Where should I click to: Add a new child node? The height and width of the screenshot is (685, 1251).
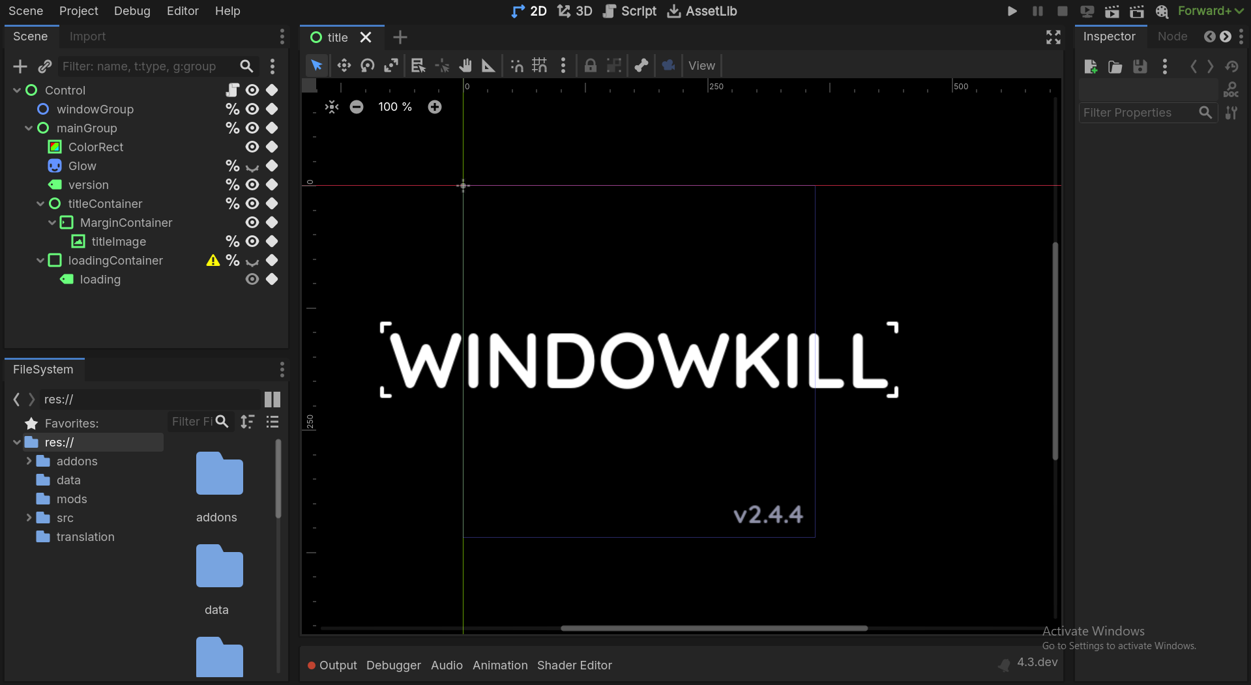[x=20, y=66]
